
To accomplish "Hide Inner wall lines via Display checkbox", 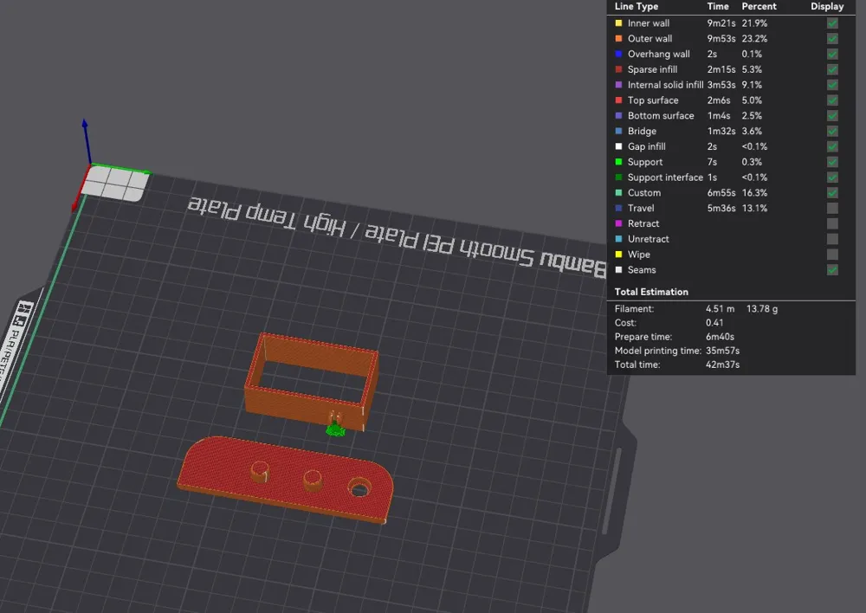I will tap(832, 23).
